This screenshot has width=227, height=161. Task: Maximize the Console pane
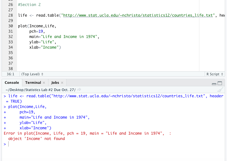pos(220,83)
